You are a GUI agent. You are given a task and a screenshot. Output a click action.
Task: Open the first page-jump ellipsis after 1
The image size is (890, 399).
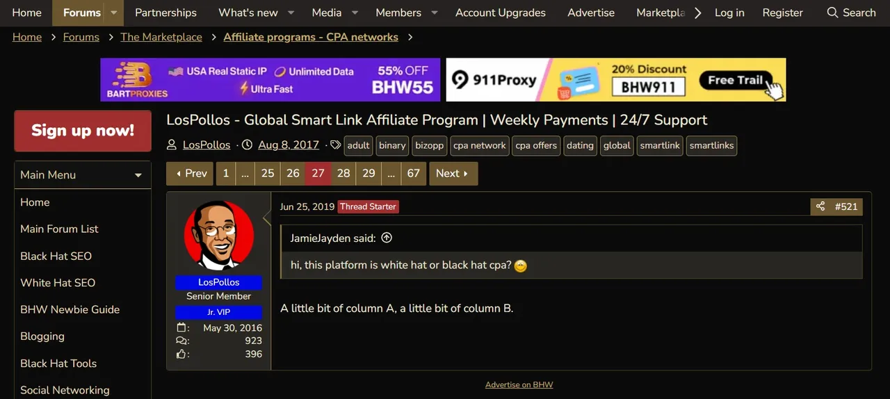click(x=245, y=174)
